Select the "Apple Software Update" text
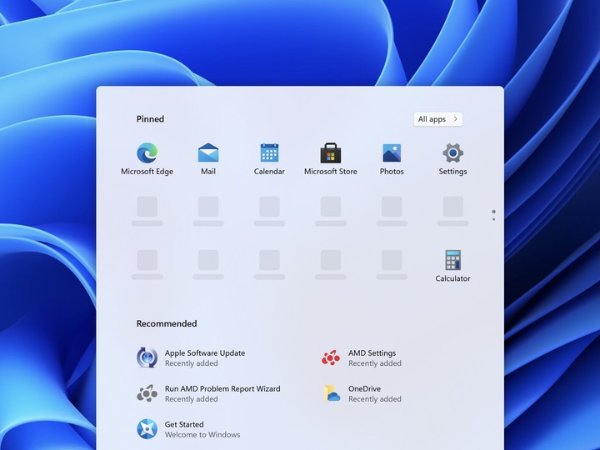Screen dimensions: 600x450 click(x=205, y=352)
